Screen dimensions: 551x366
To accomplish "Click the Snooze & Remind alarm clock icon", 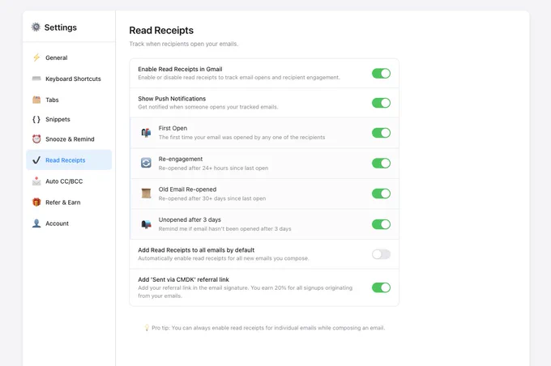I will point(36,139).
